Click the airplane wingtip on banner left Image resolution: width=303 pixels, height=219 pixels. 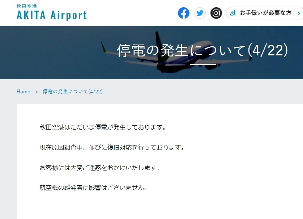[104, 47]
